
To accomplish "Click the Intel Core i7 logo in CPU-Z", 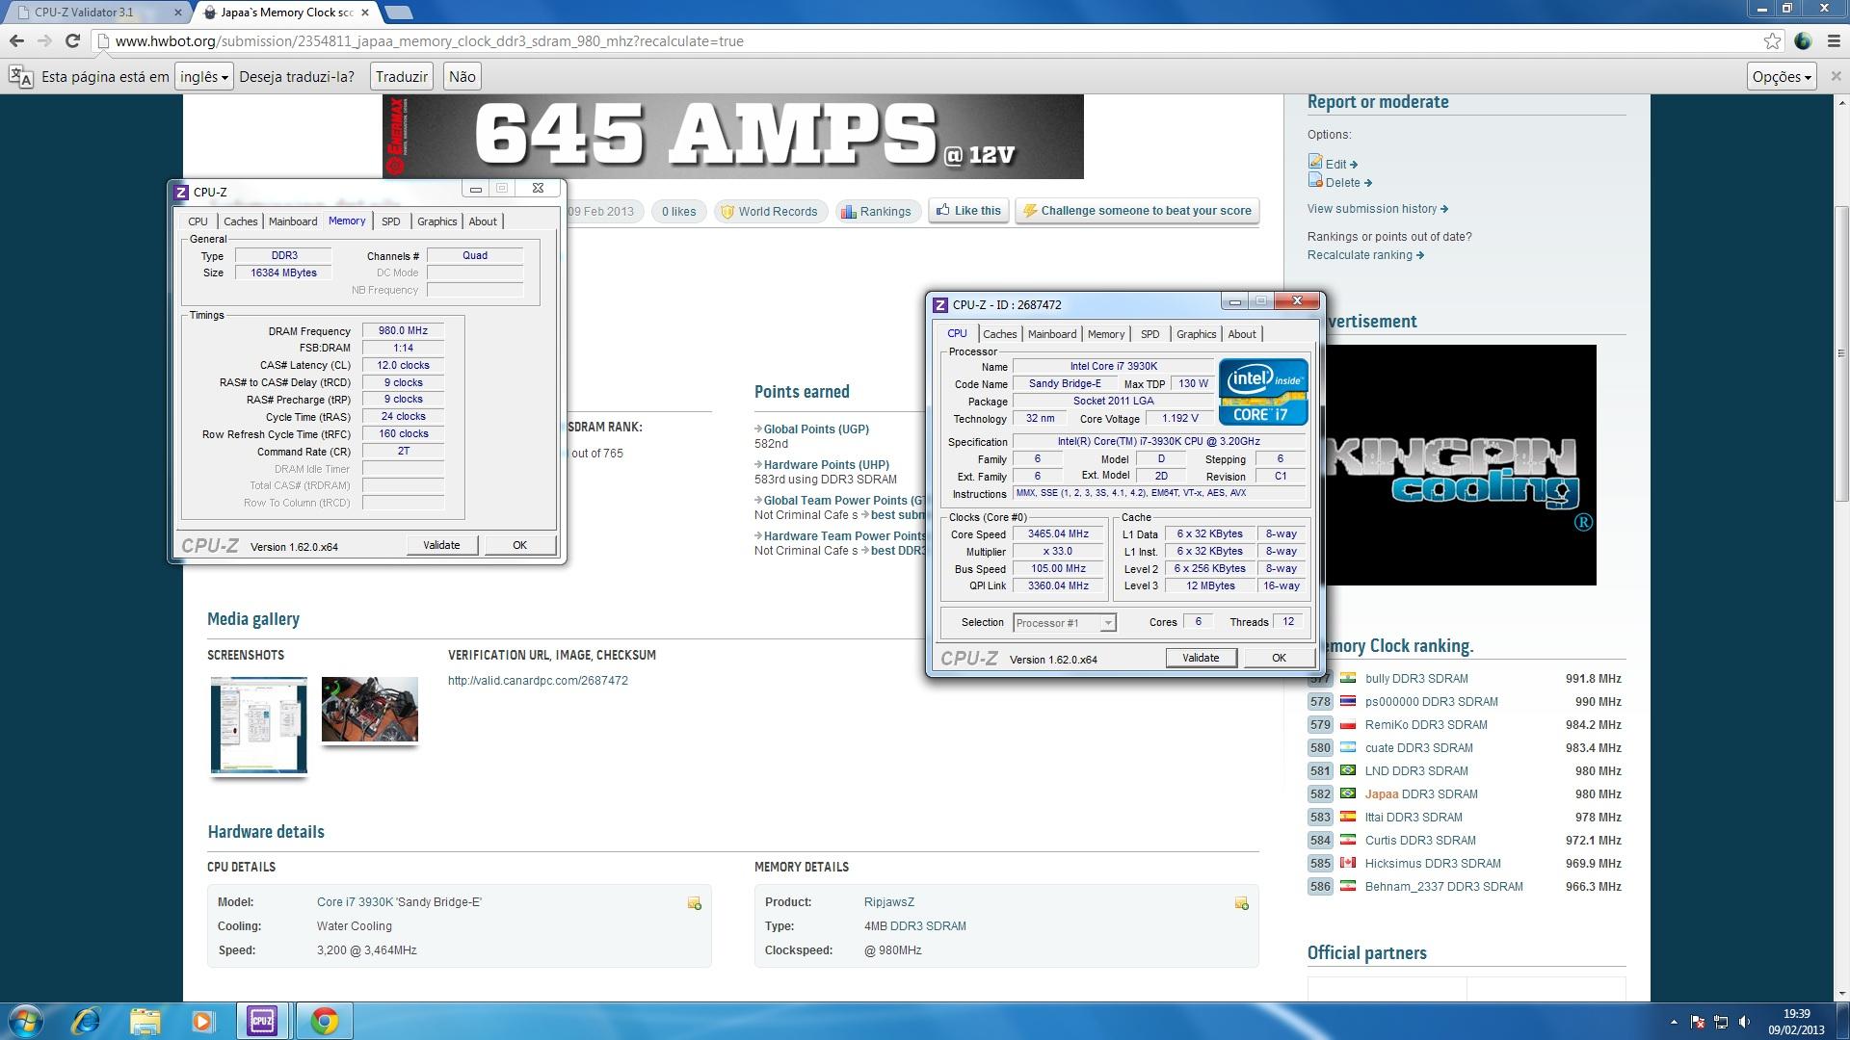I will click(x=1263, y=392).
